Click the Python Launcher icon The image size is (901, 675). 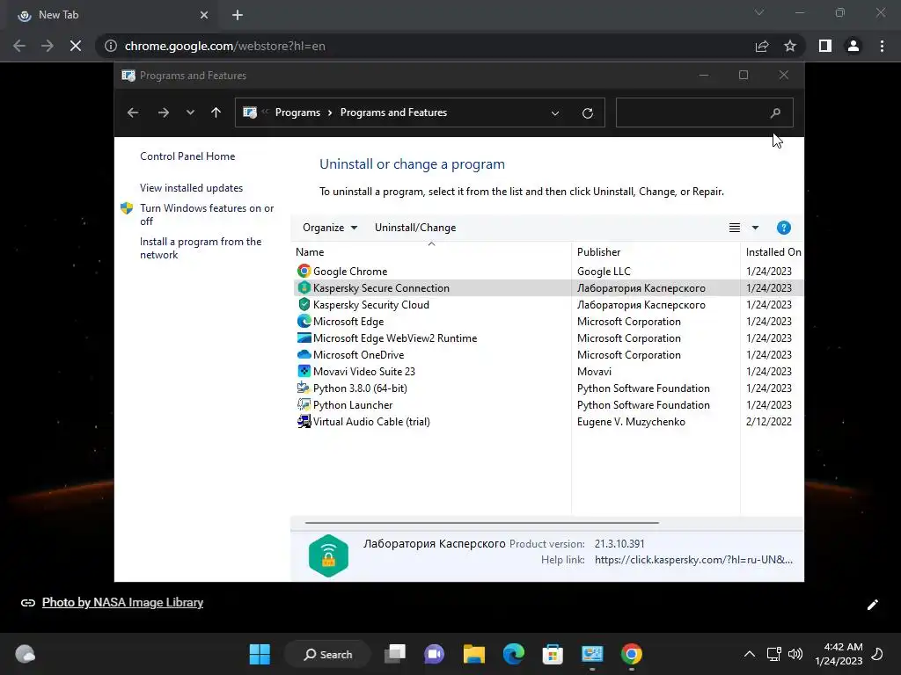(304, 404)
